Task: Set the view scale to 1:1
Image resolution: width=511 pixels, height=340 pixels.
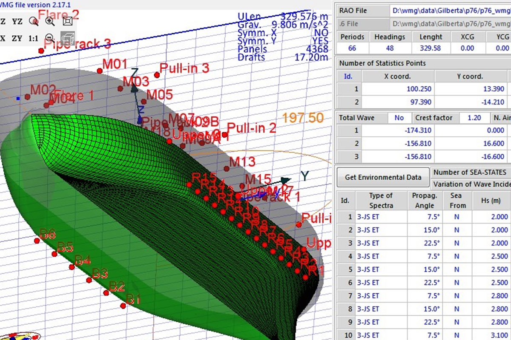Action: [33, 38]
